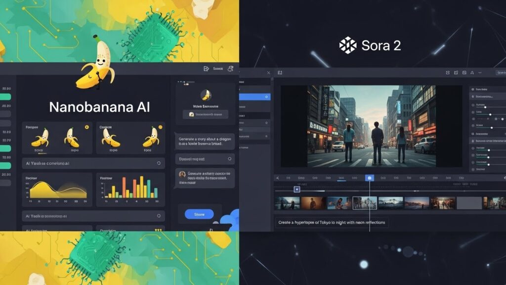Toggle the circle on first AI settings row

(x=158, y=163)
